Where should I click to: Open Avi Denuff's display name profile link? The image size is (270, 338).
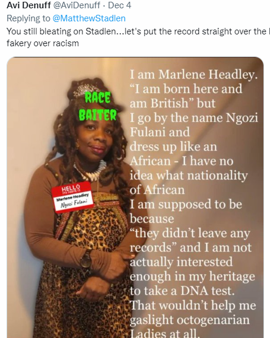pyautogui.click(x=28, y=5)
